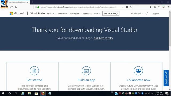This screenshot has height=96, width=171.
Task: Switch to Firefox on the taskbar
Action: tap(43, 93)
